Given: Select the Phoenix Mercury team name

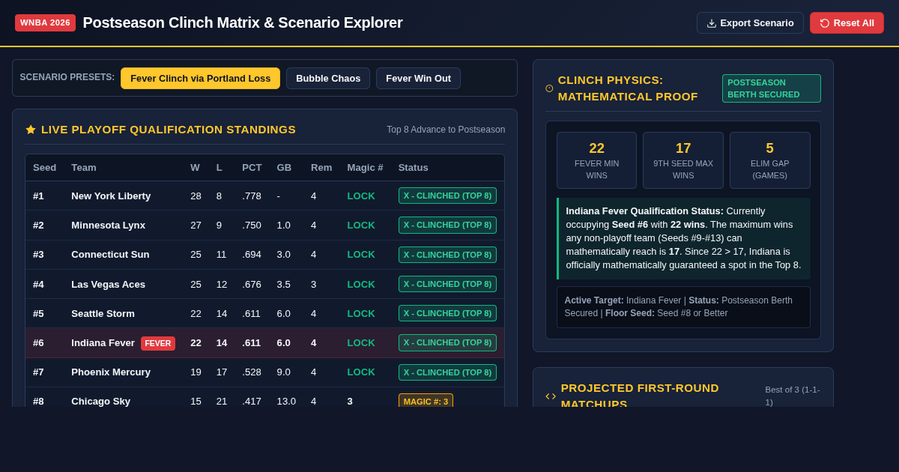Looking at the screenshot, I should [111, 372].
